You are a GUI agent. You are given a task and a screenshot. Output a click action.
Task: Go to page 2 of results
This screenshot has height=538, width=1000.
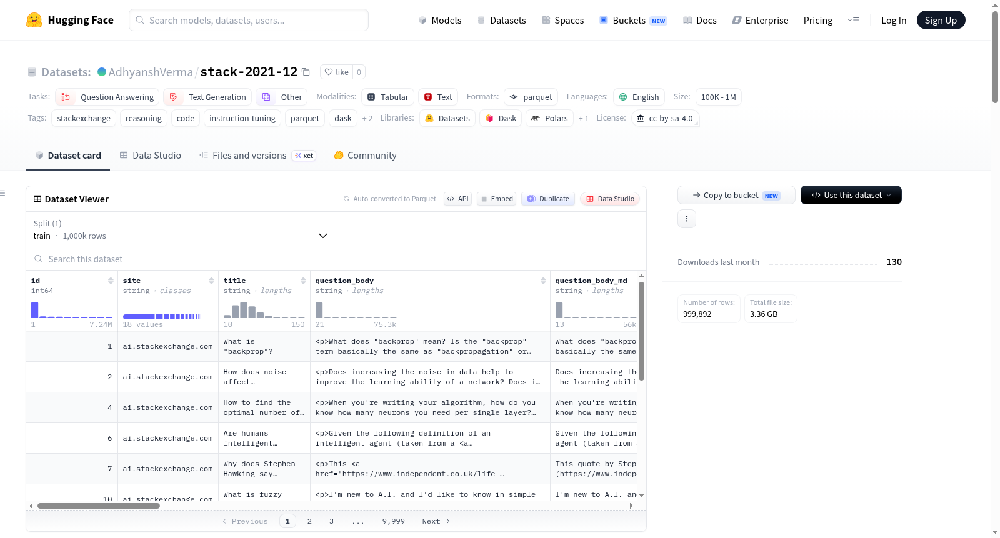coord(309,521)
